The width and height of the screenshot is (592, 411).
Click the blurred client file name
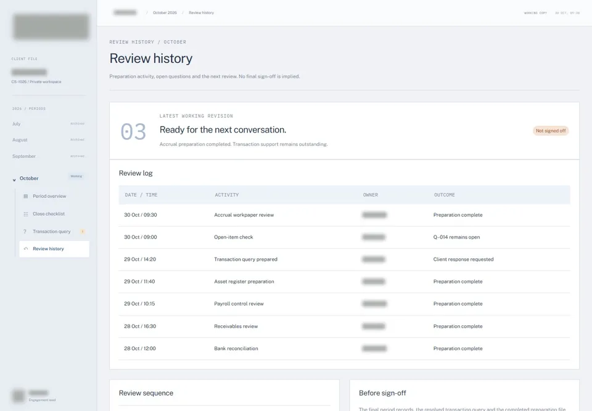[x=29, y=72]
